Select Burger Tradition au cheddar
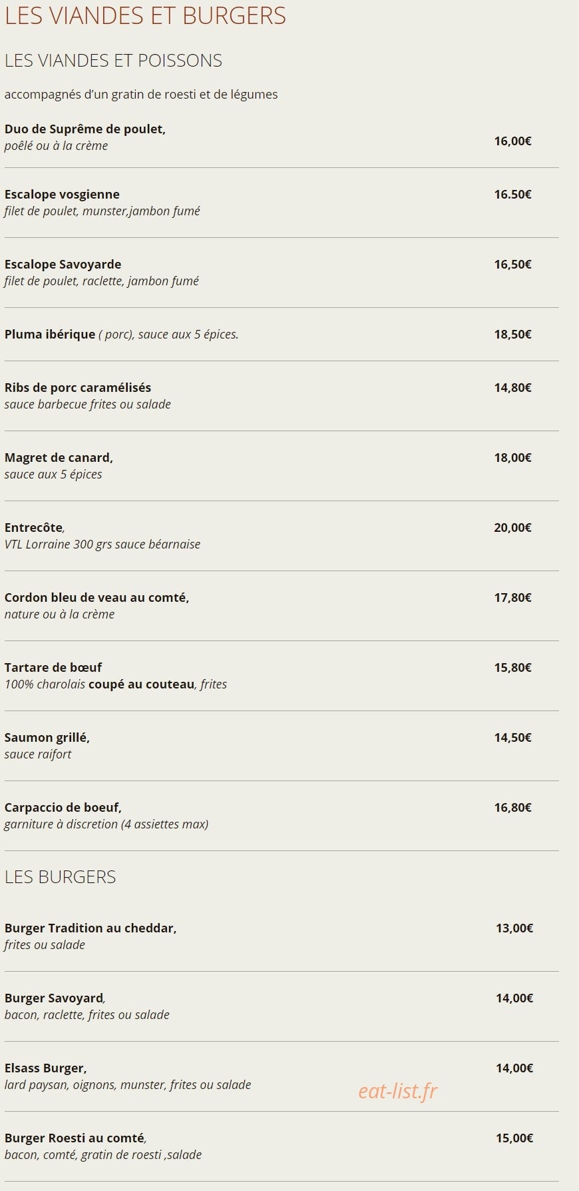 91,928
